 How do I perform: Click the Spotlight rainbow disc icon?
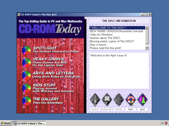[26, 50]
